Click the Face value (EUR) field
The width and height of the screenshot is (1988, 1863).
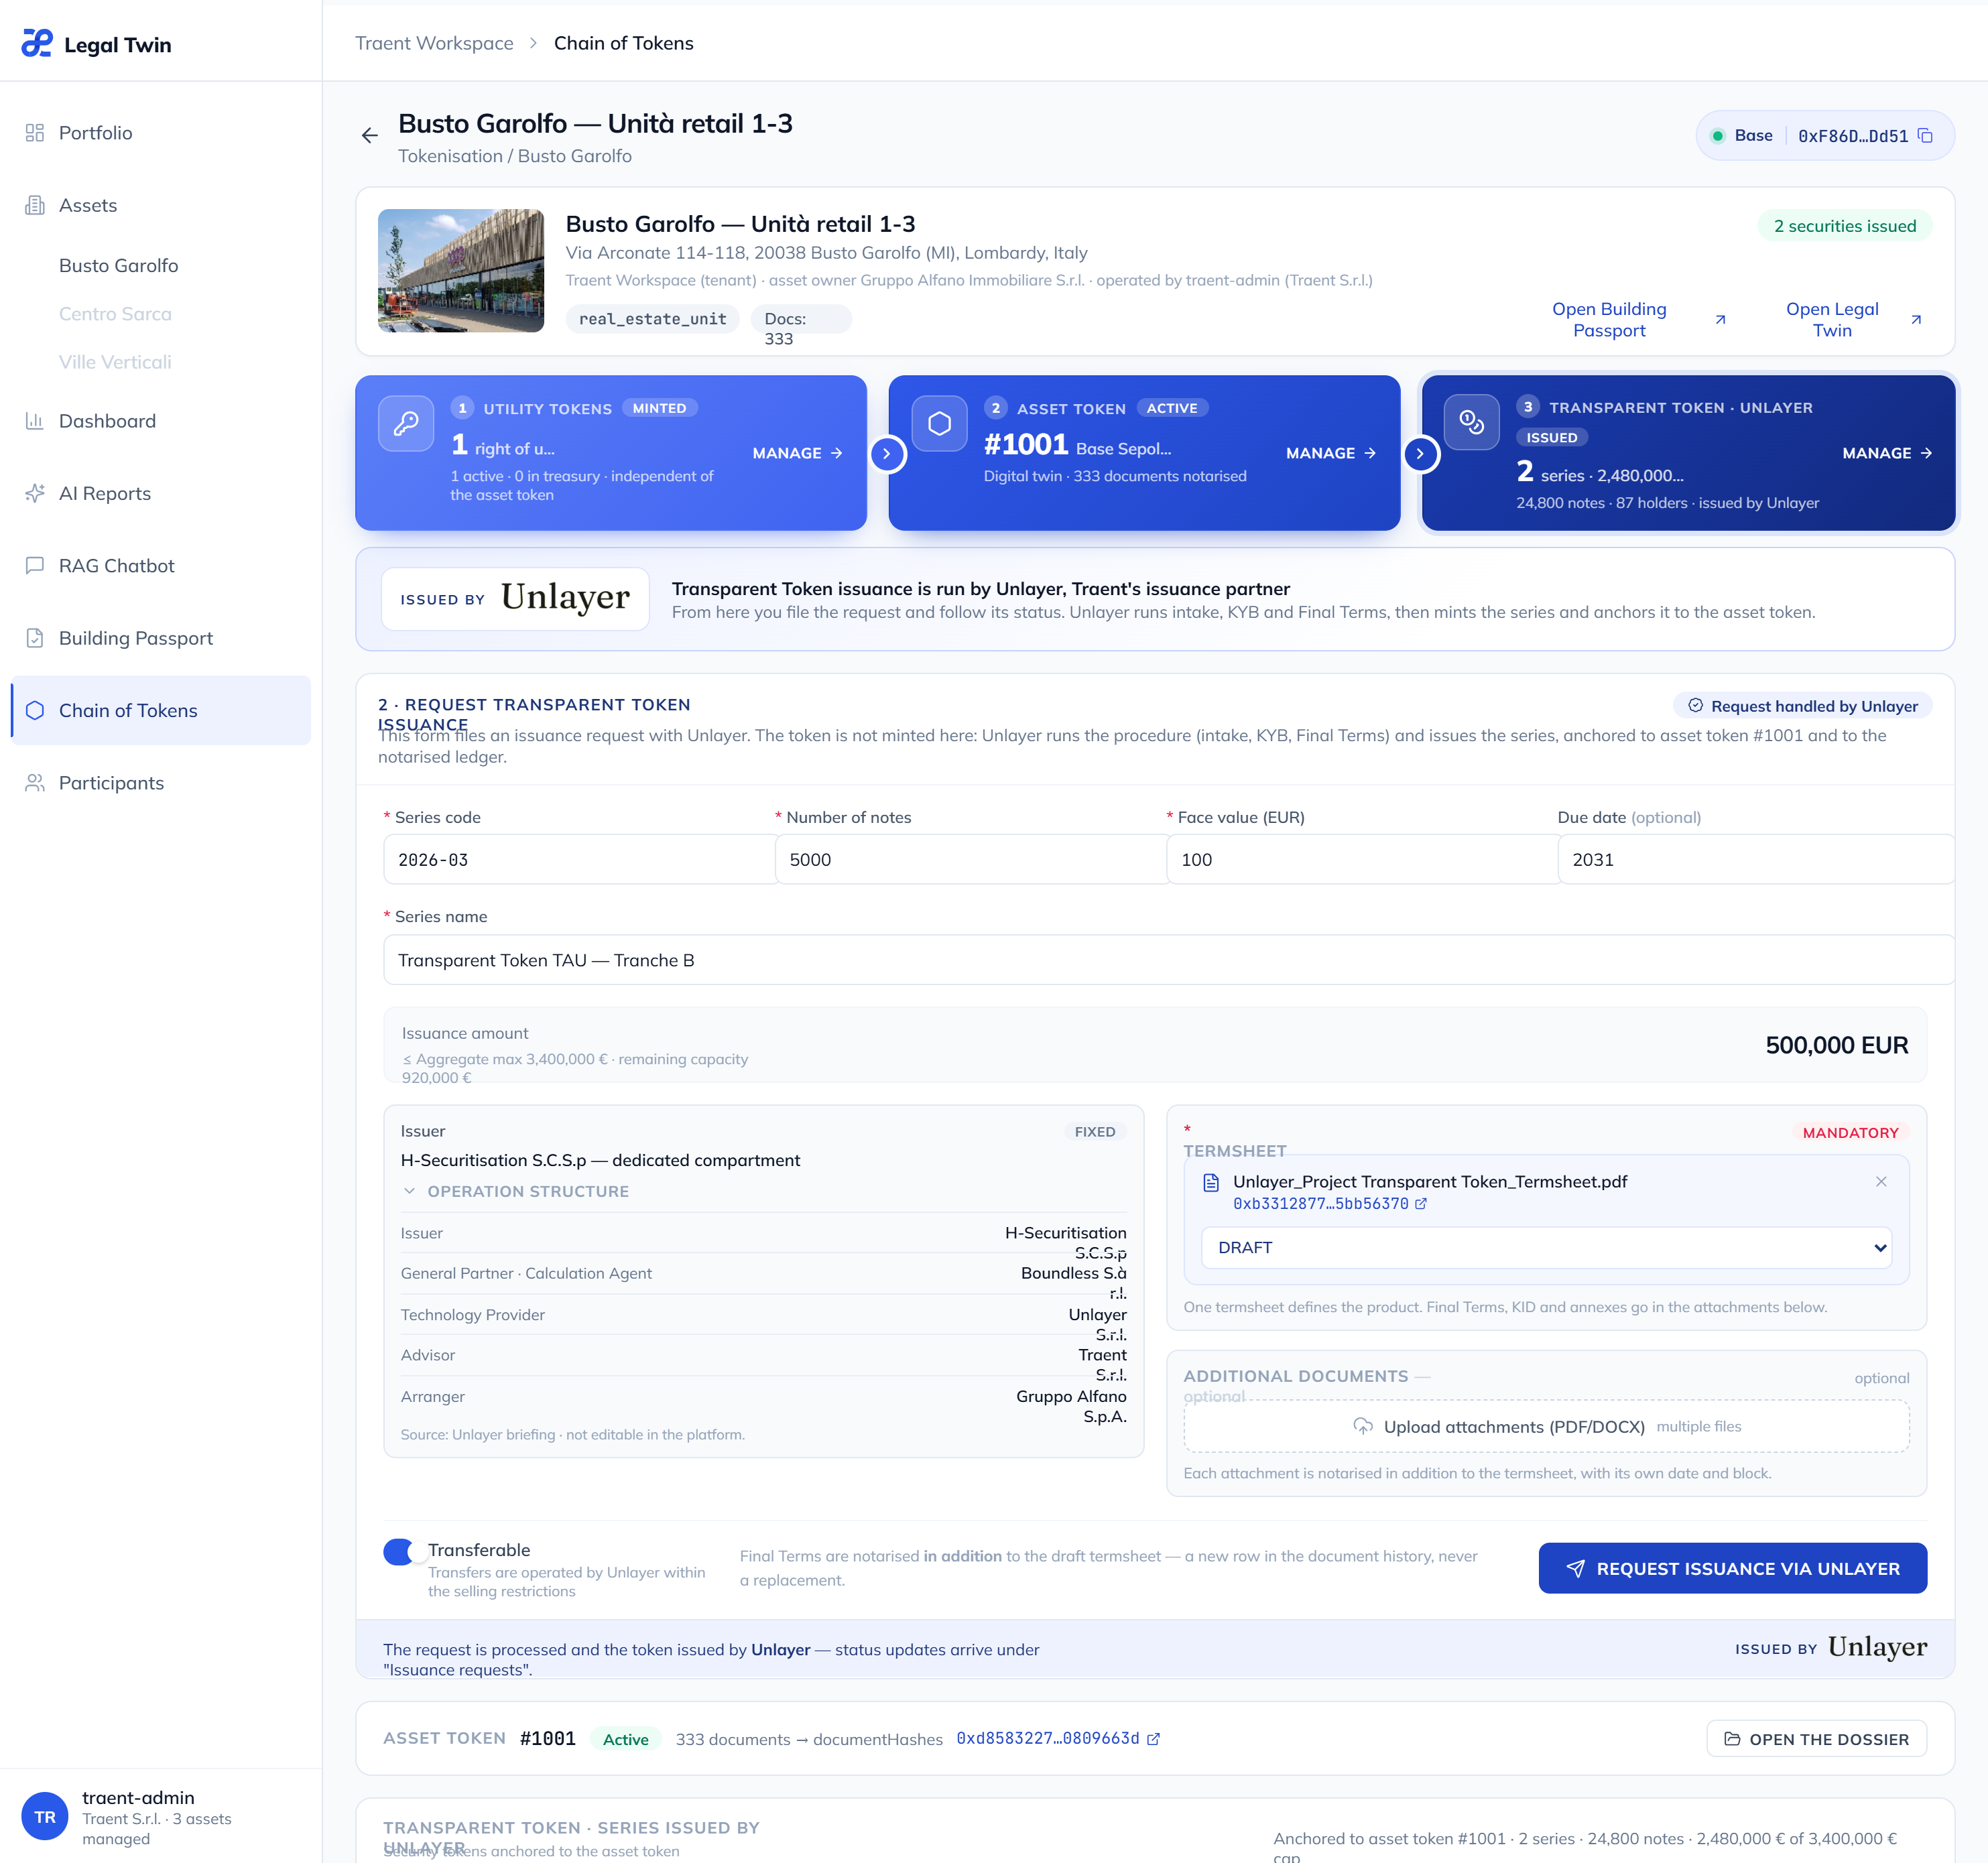1361,859
